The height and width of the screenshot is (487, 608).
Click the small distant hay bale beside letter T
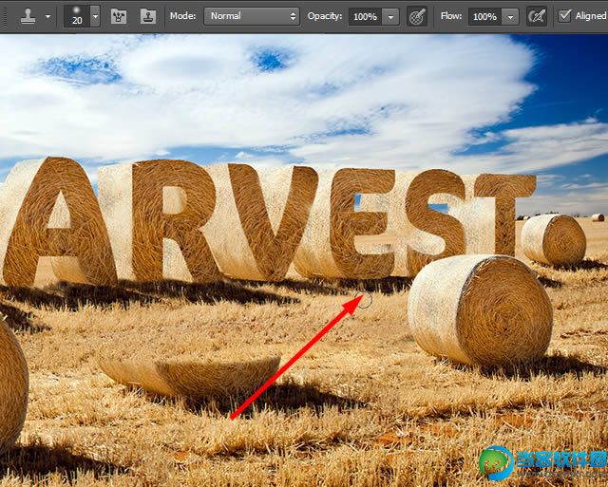[554, 239]
